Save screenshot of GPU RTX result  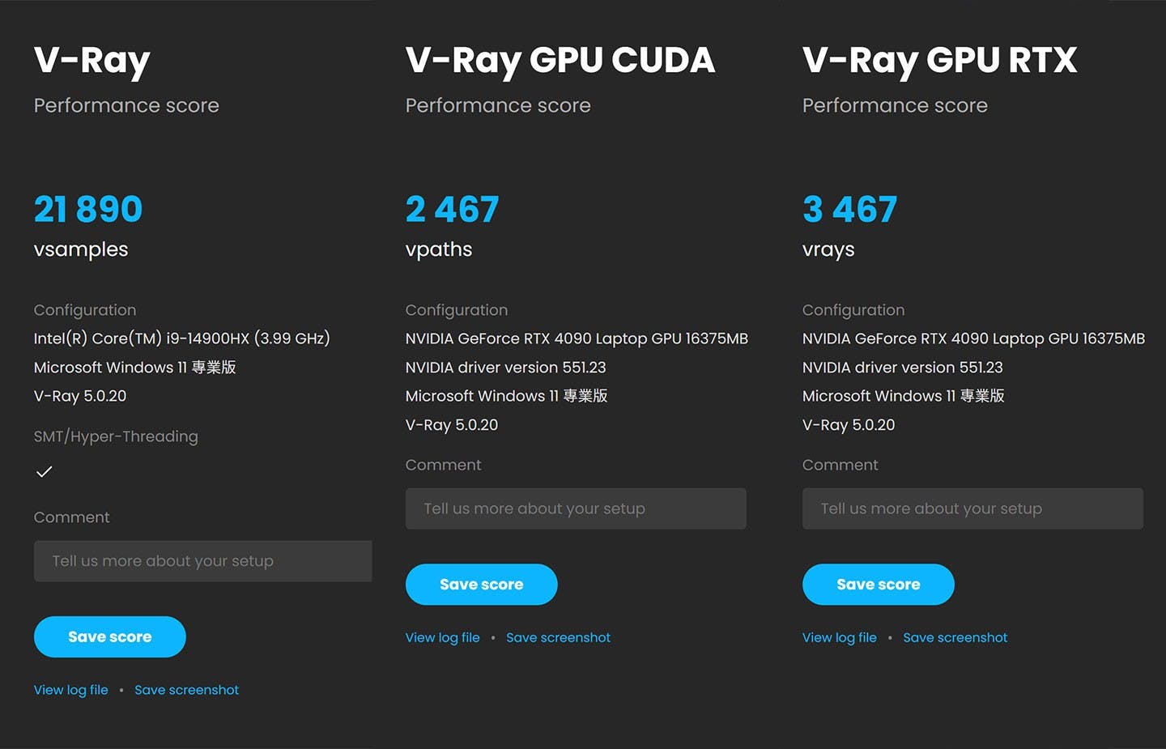click(x=955, y=638)
